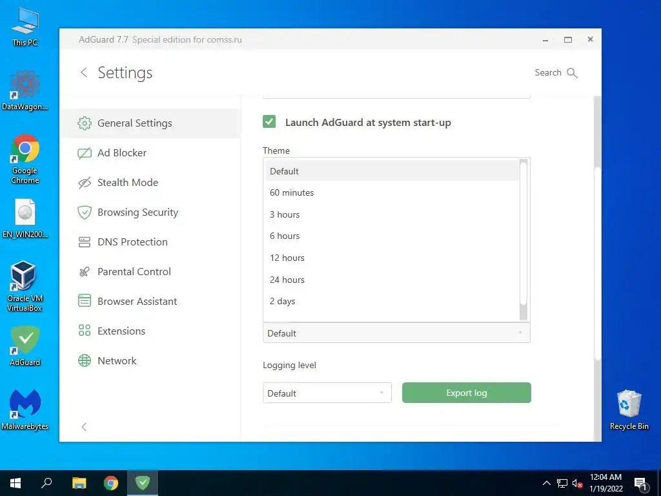Click the settings pane vertical scrollbar
The image size is (661, 496).
pyautogui.click(x=597, y=263)
